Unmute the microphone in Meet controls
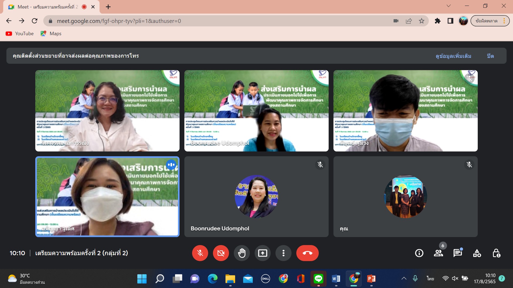The image size is (513, 288). click(x=200, y=253)
